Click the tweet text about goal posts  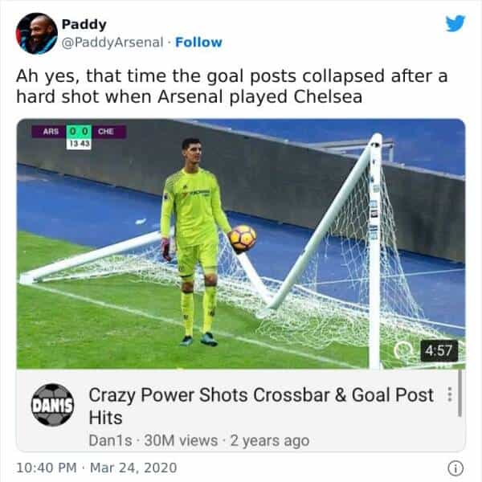(x=231, y=85)
